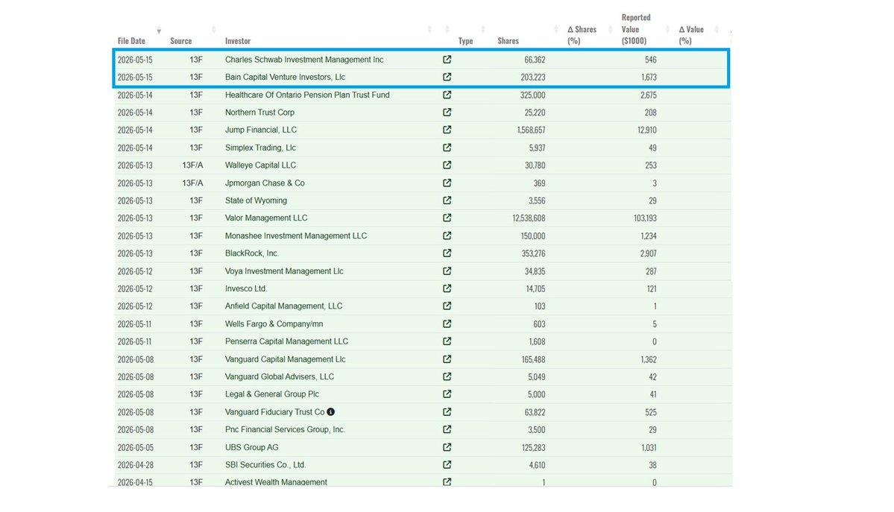Select shares value 325,000 for Healthcare Of Ontario

pos(532,95)
